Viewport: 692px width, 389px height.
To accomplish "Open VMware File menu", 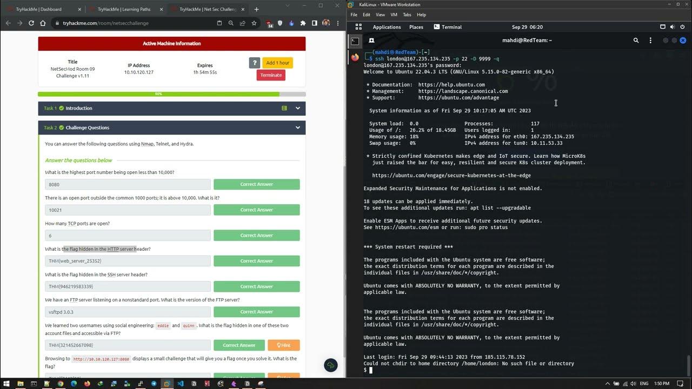I will (354, 15).
